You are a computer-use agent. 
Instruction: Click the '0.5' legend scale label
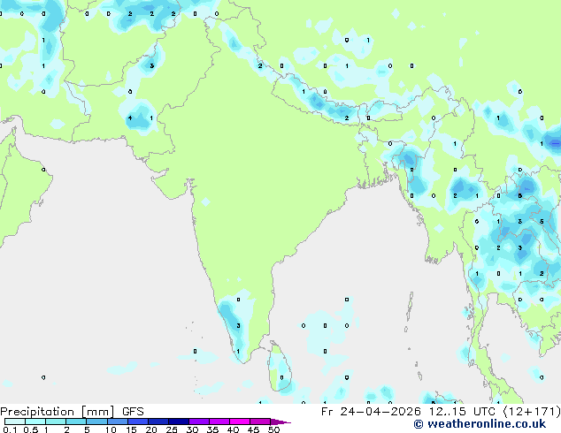tap(31, 429)
